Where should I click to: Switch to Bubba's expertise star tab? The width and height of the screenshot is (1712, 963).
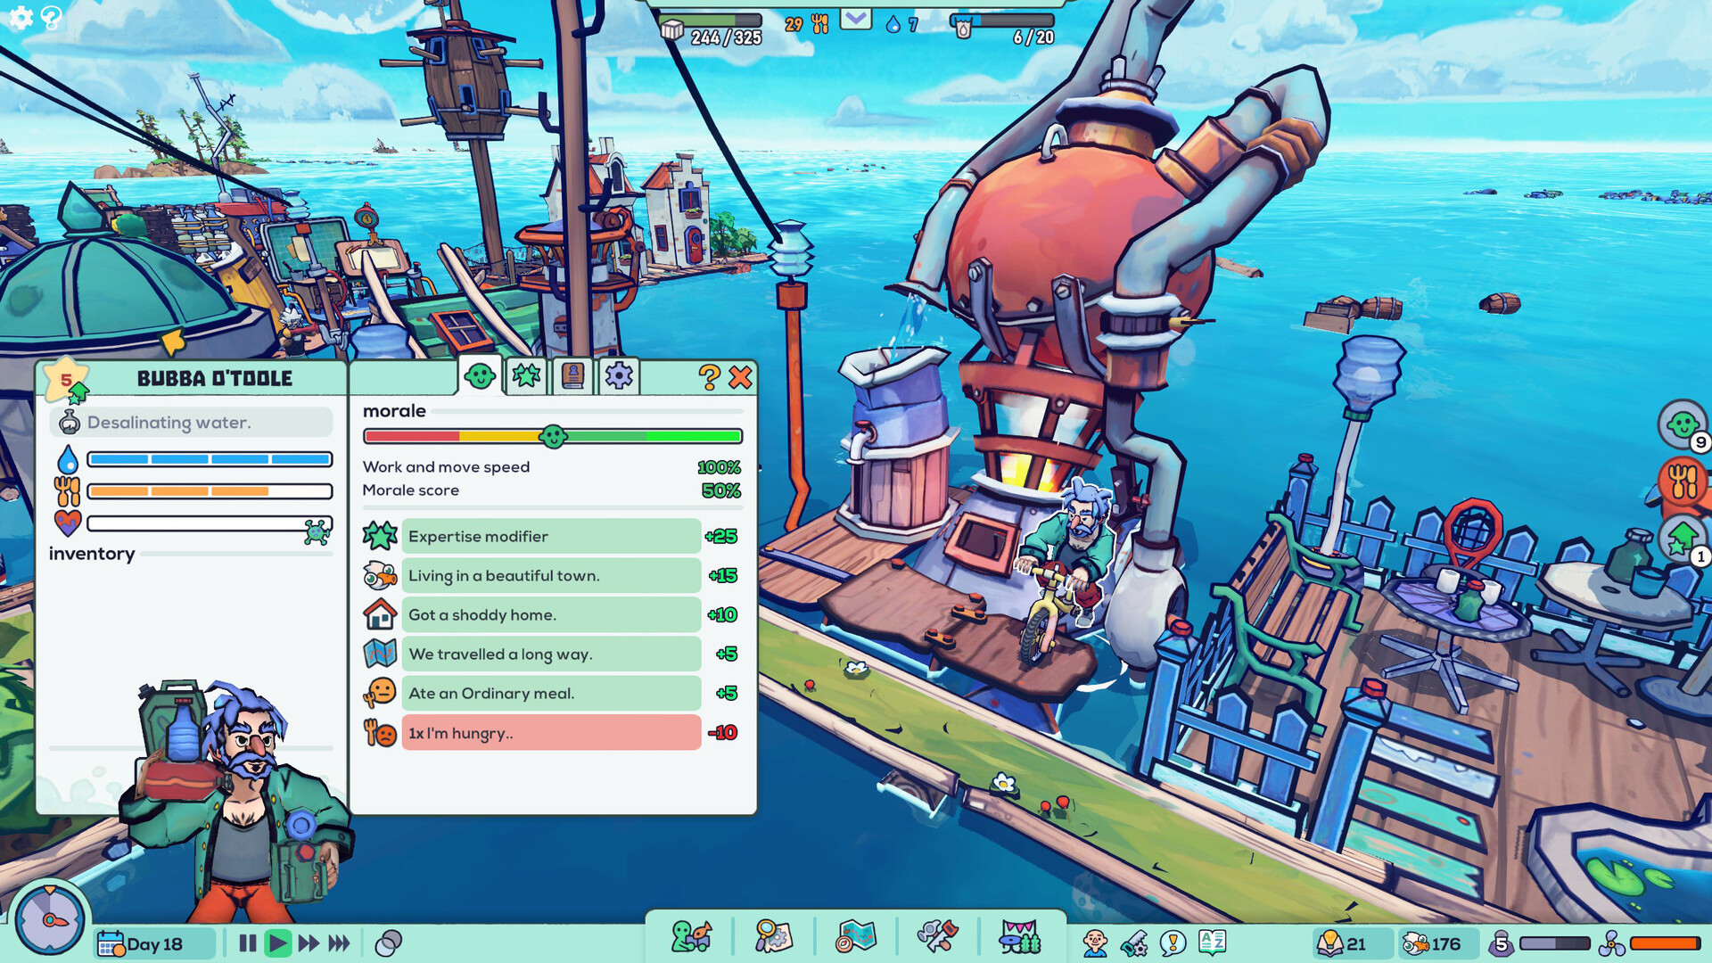point(526,375)
